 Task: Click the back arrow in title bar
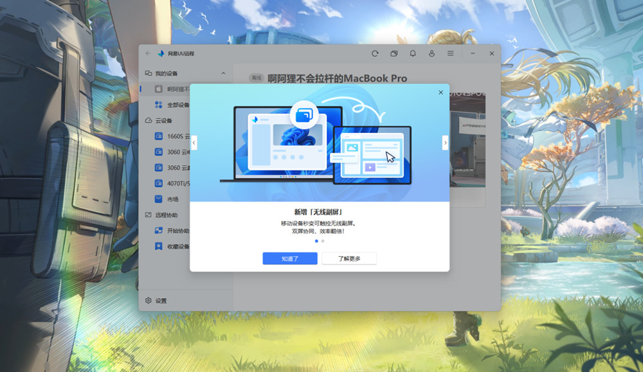coord(148,54)
